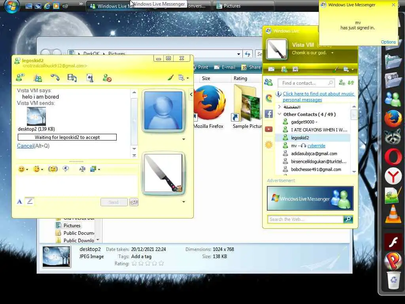405x304 pixels.
Task: Select contact adidasubijca@gmail.com
Action: pos(312,154)
